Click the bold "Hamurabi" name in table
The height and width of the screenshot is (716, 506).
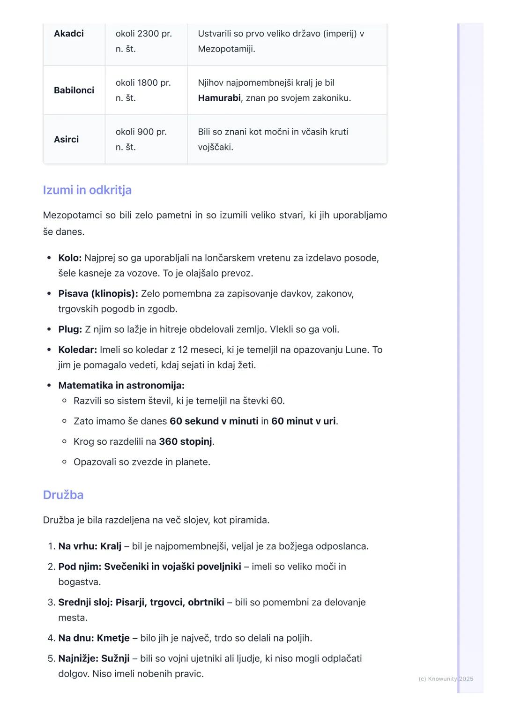219,98
